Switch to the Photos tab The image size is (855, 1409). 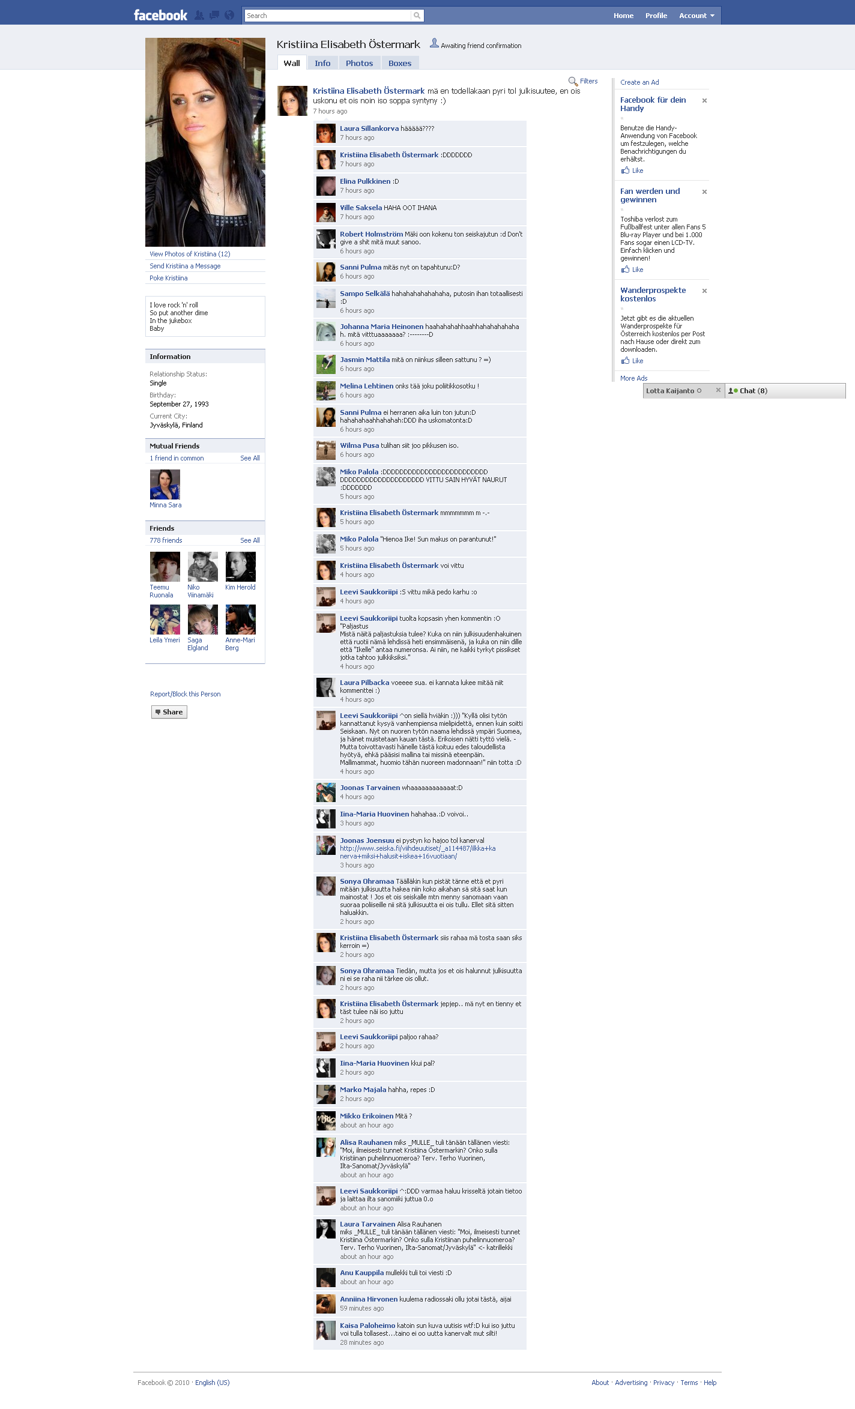coord(359,63)
